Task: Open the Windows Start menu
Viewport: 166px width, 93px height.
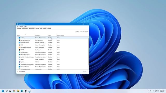Action: coord(3,91)
